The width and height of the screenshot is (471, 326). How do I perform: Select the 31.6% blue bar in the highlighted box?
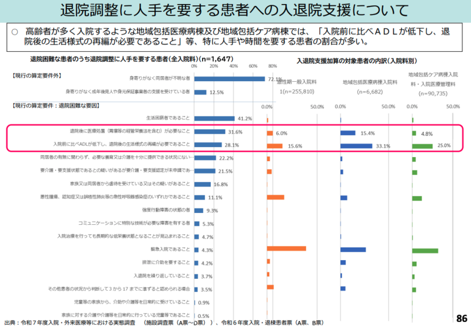pyautogui.click(x=209, y=132)
